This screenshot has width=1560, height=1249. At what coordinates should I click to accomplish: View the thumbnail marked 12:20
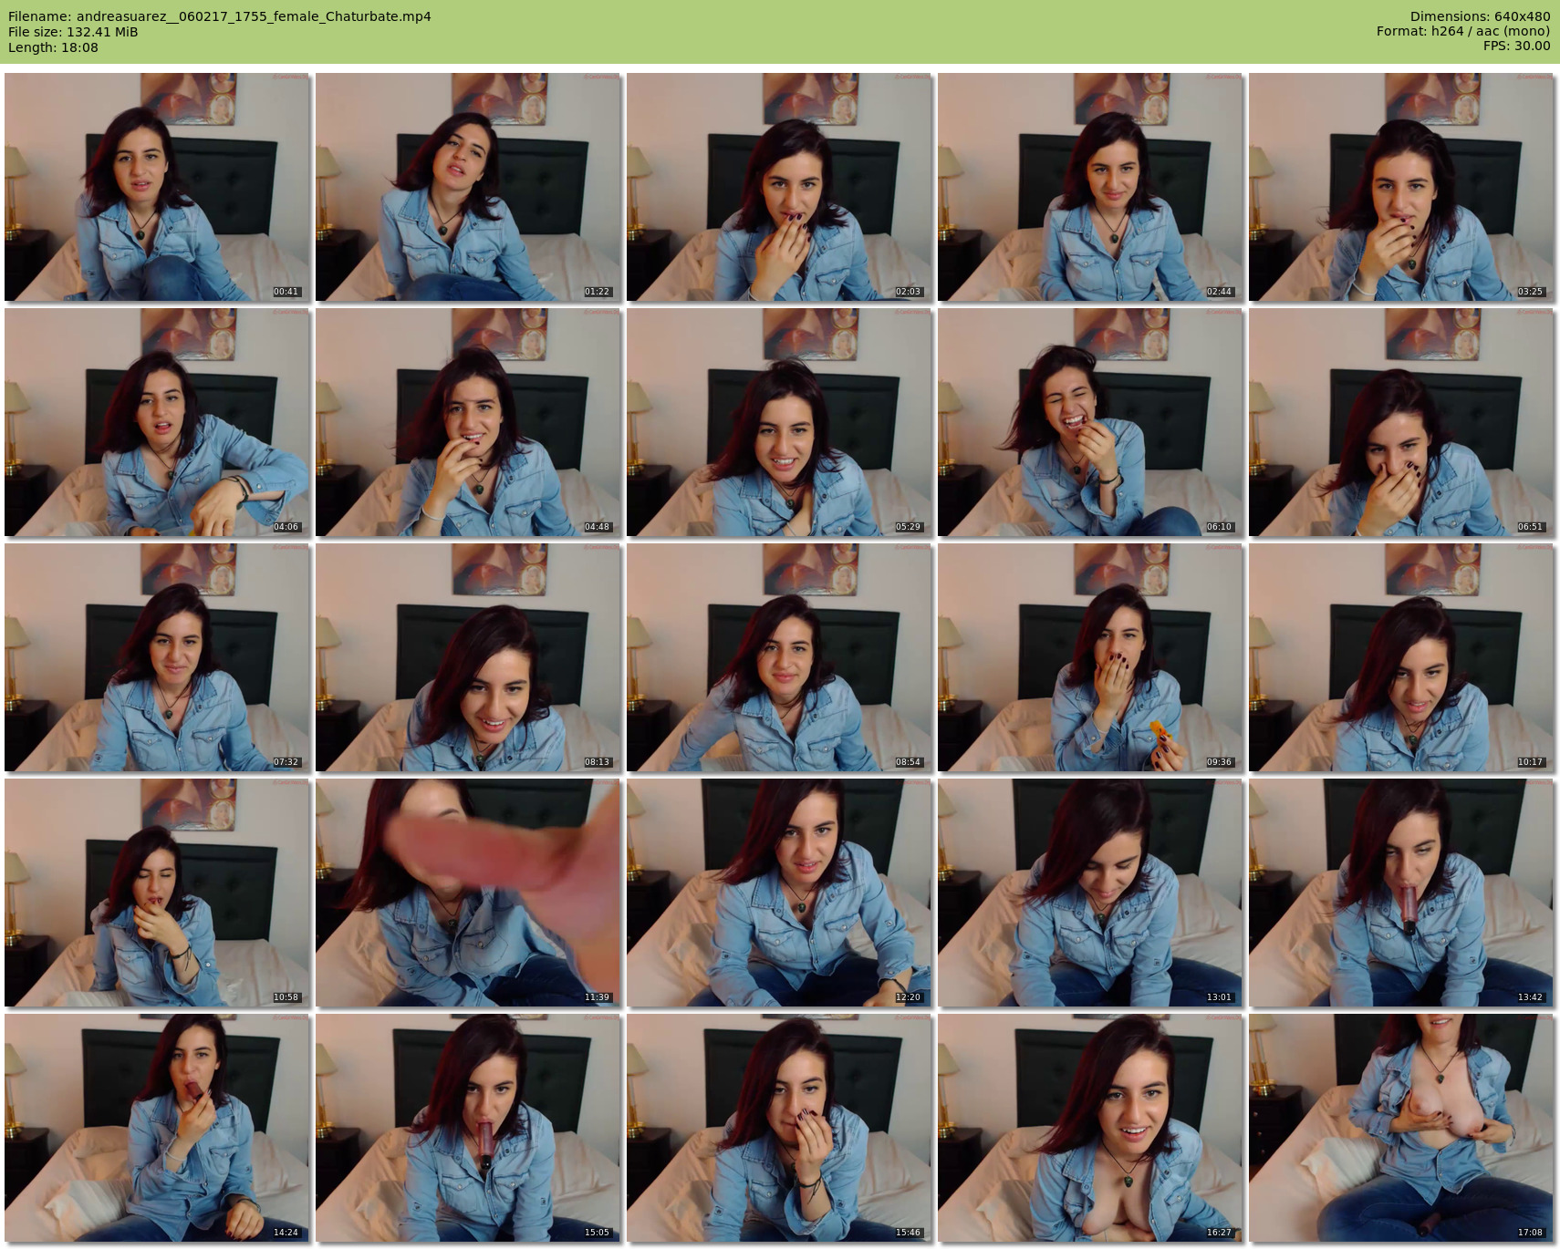779,893
